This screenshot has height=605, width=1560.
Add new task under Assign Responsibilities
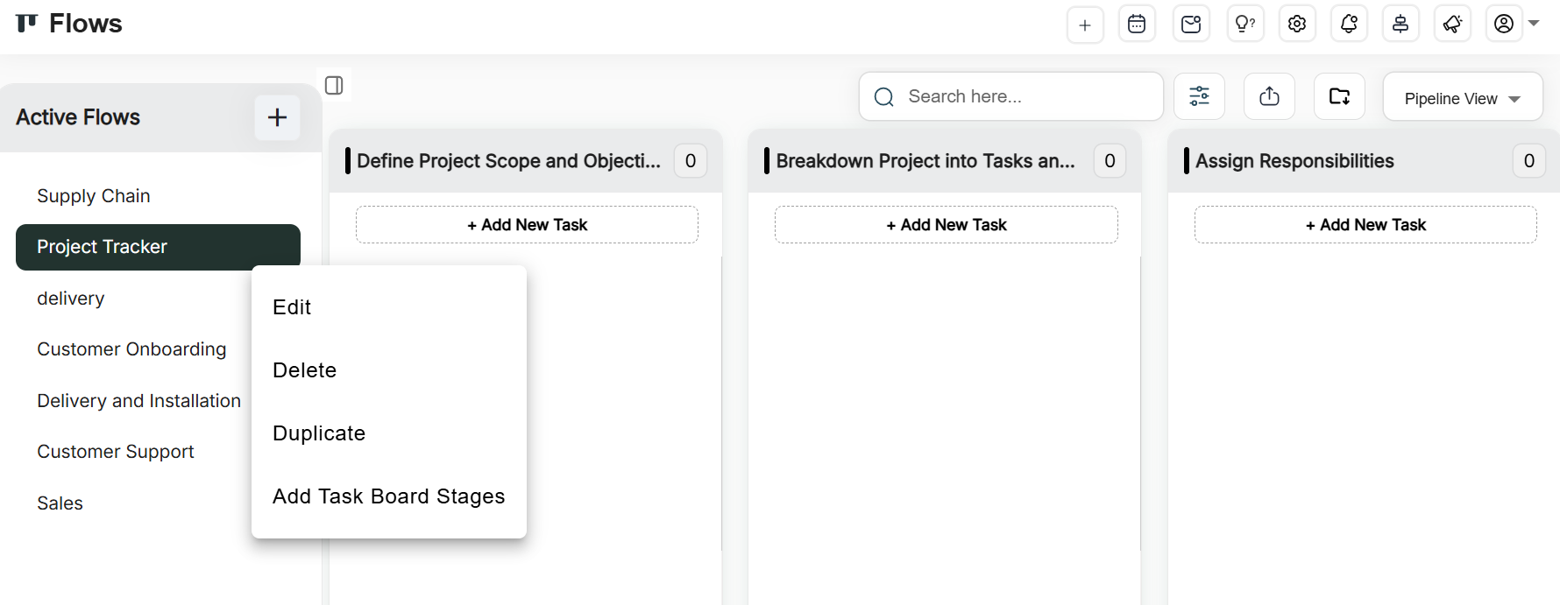[x=1365, y=225]
